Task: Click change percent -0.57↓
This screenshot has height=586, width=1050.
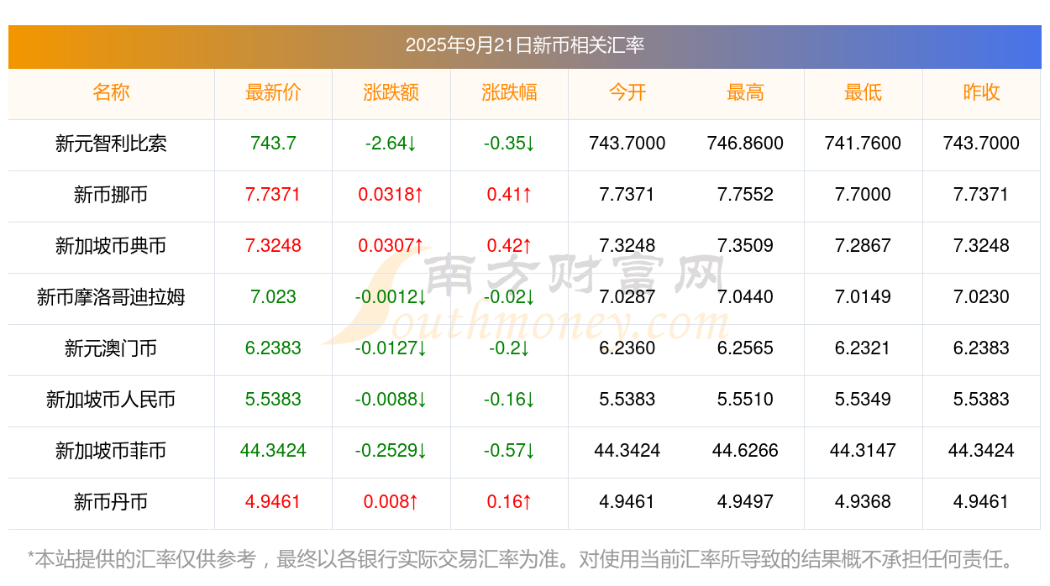Action: pyautogui.click(x=509, y=451)
